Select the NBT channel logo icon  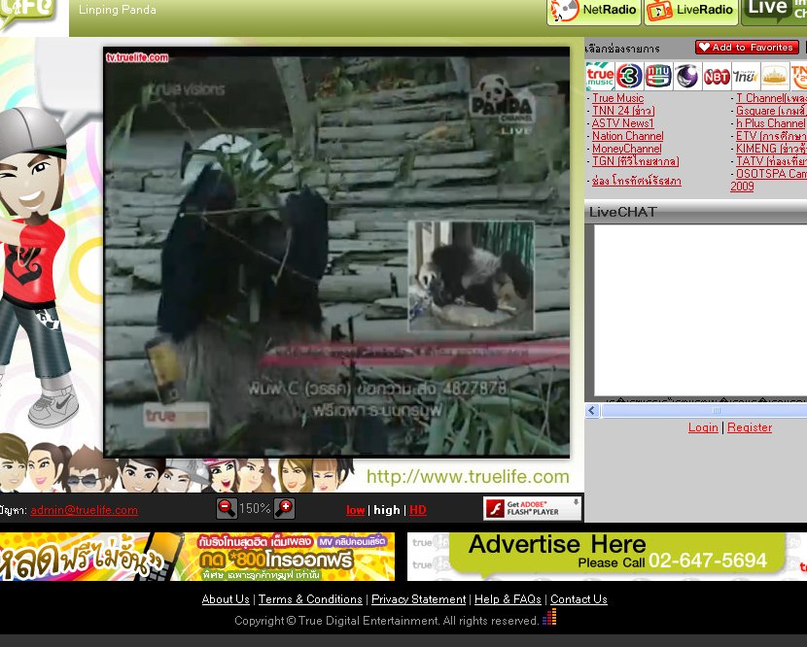point(717,76)
